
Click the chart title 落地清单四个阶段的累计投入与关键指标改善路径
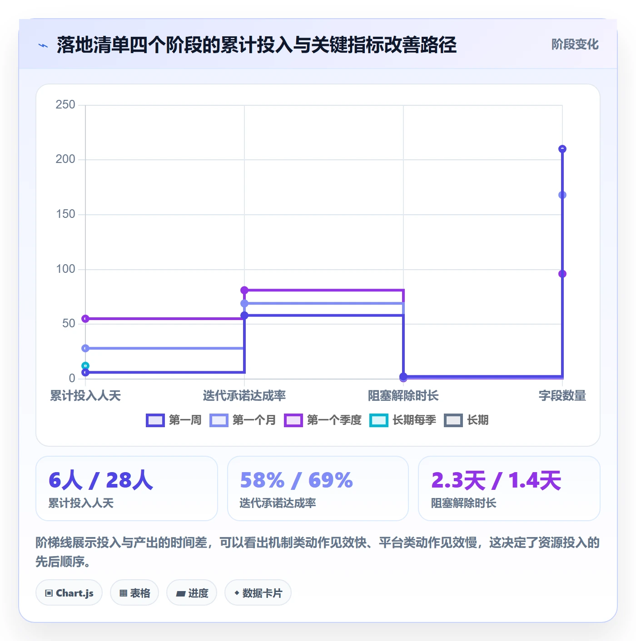pos(257,45)
